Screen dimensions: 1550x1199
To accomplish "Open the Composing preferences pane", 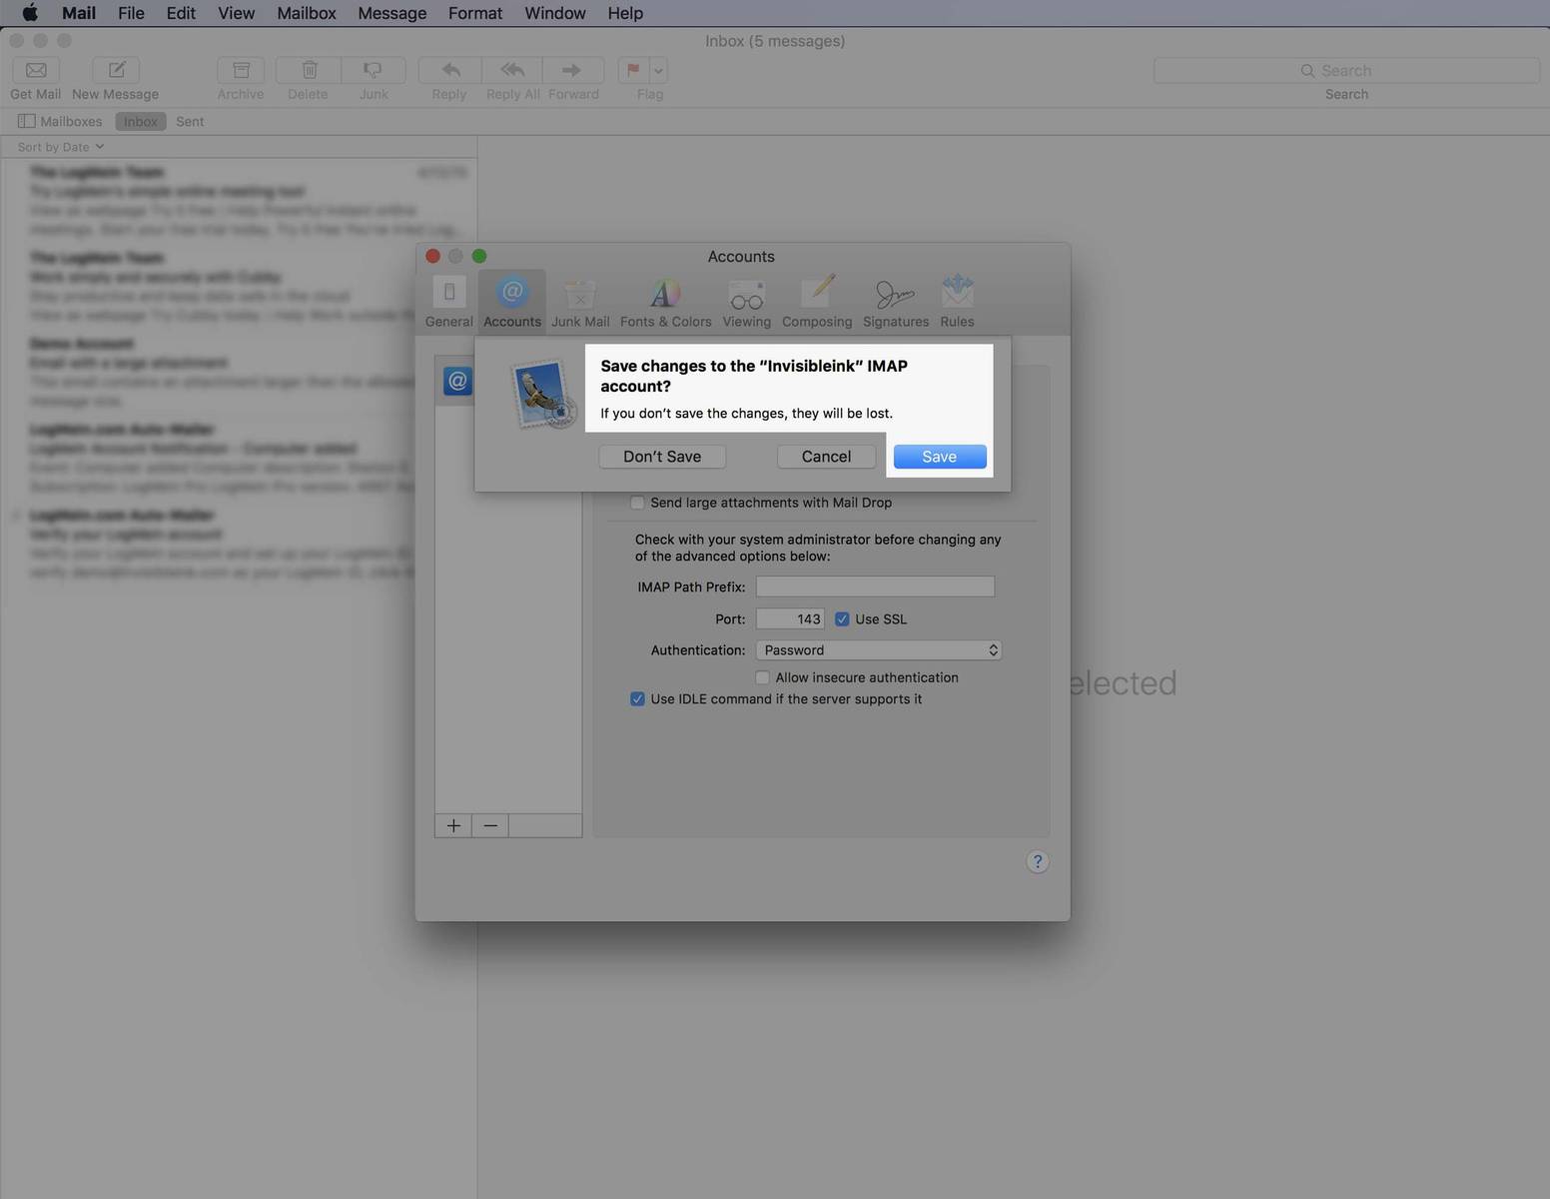I will coord(817,301).
